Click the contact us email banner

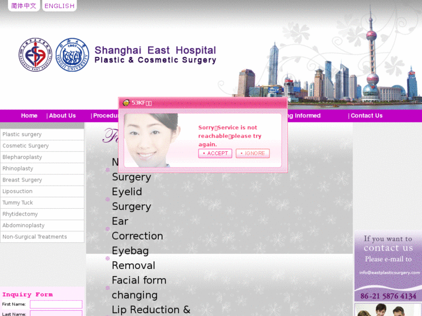tap(388, 267)
